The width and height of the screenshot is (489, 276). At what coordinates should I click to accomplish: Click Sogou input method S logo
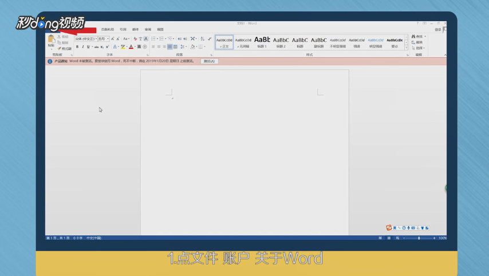pyautogui.click(x=389, y=228)
